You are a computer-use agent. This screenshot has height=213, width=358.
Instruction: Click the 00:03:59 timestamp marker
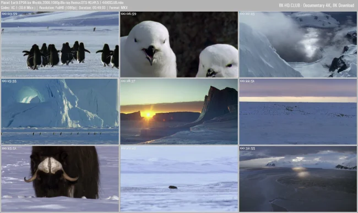tap(9, 14)
